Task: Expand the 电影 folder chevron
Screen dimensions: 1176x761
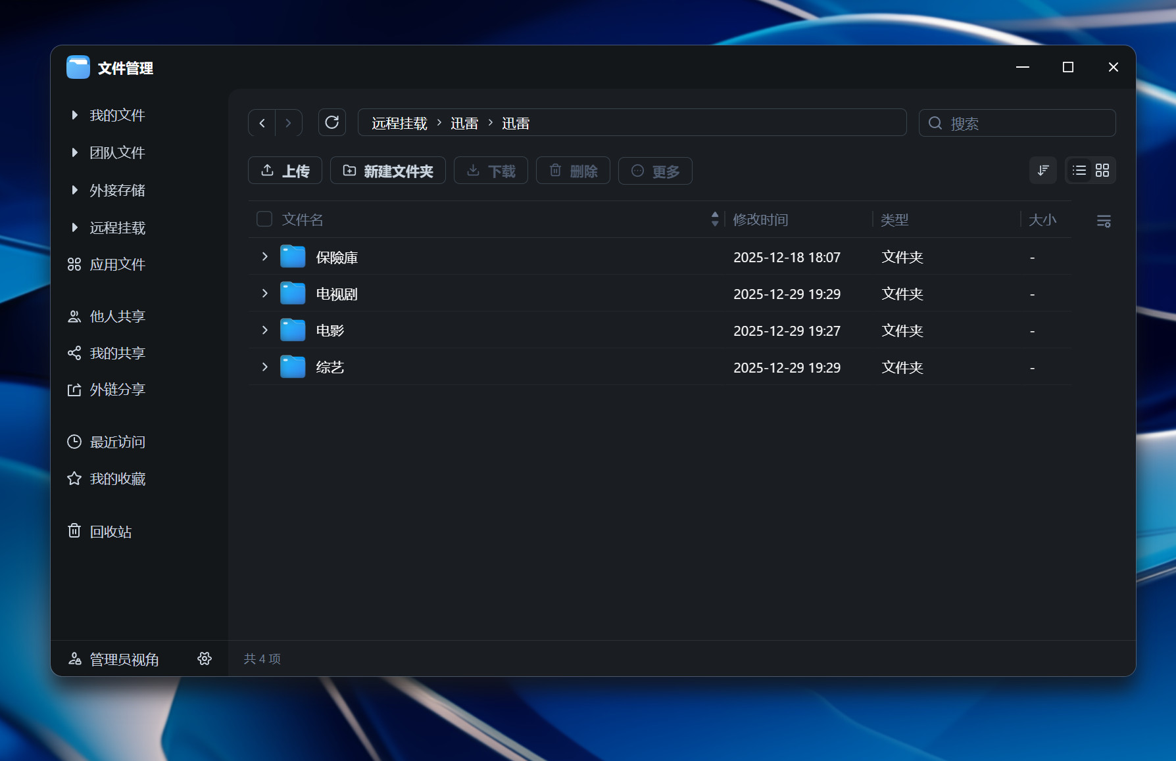Action: click(264, 330)
